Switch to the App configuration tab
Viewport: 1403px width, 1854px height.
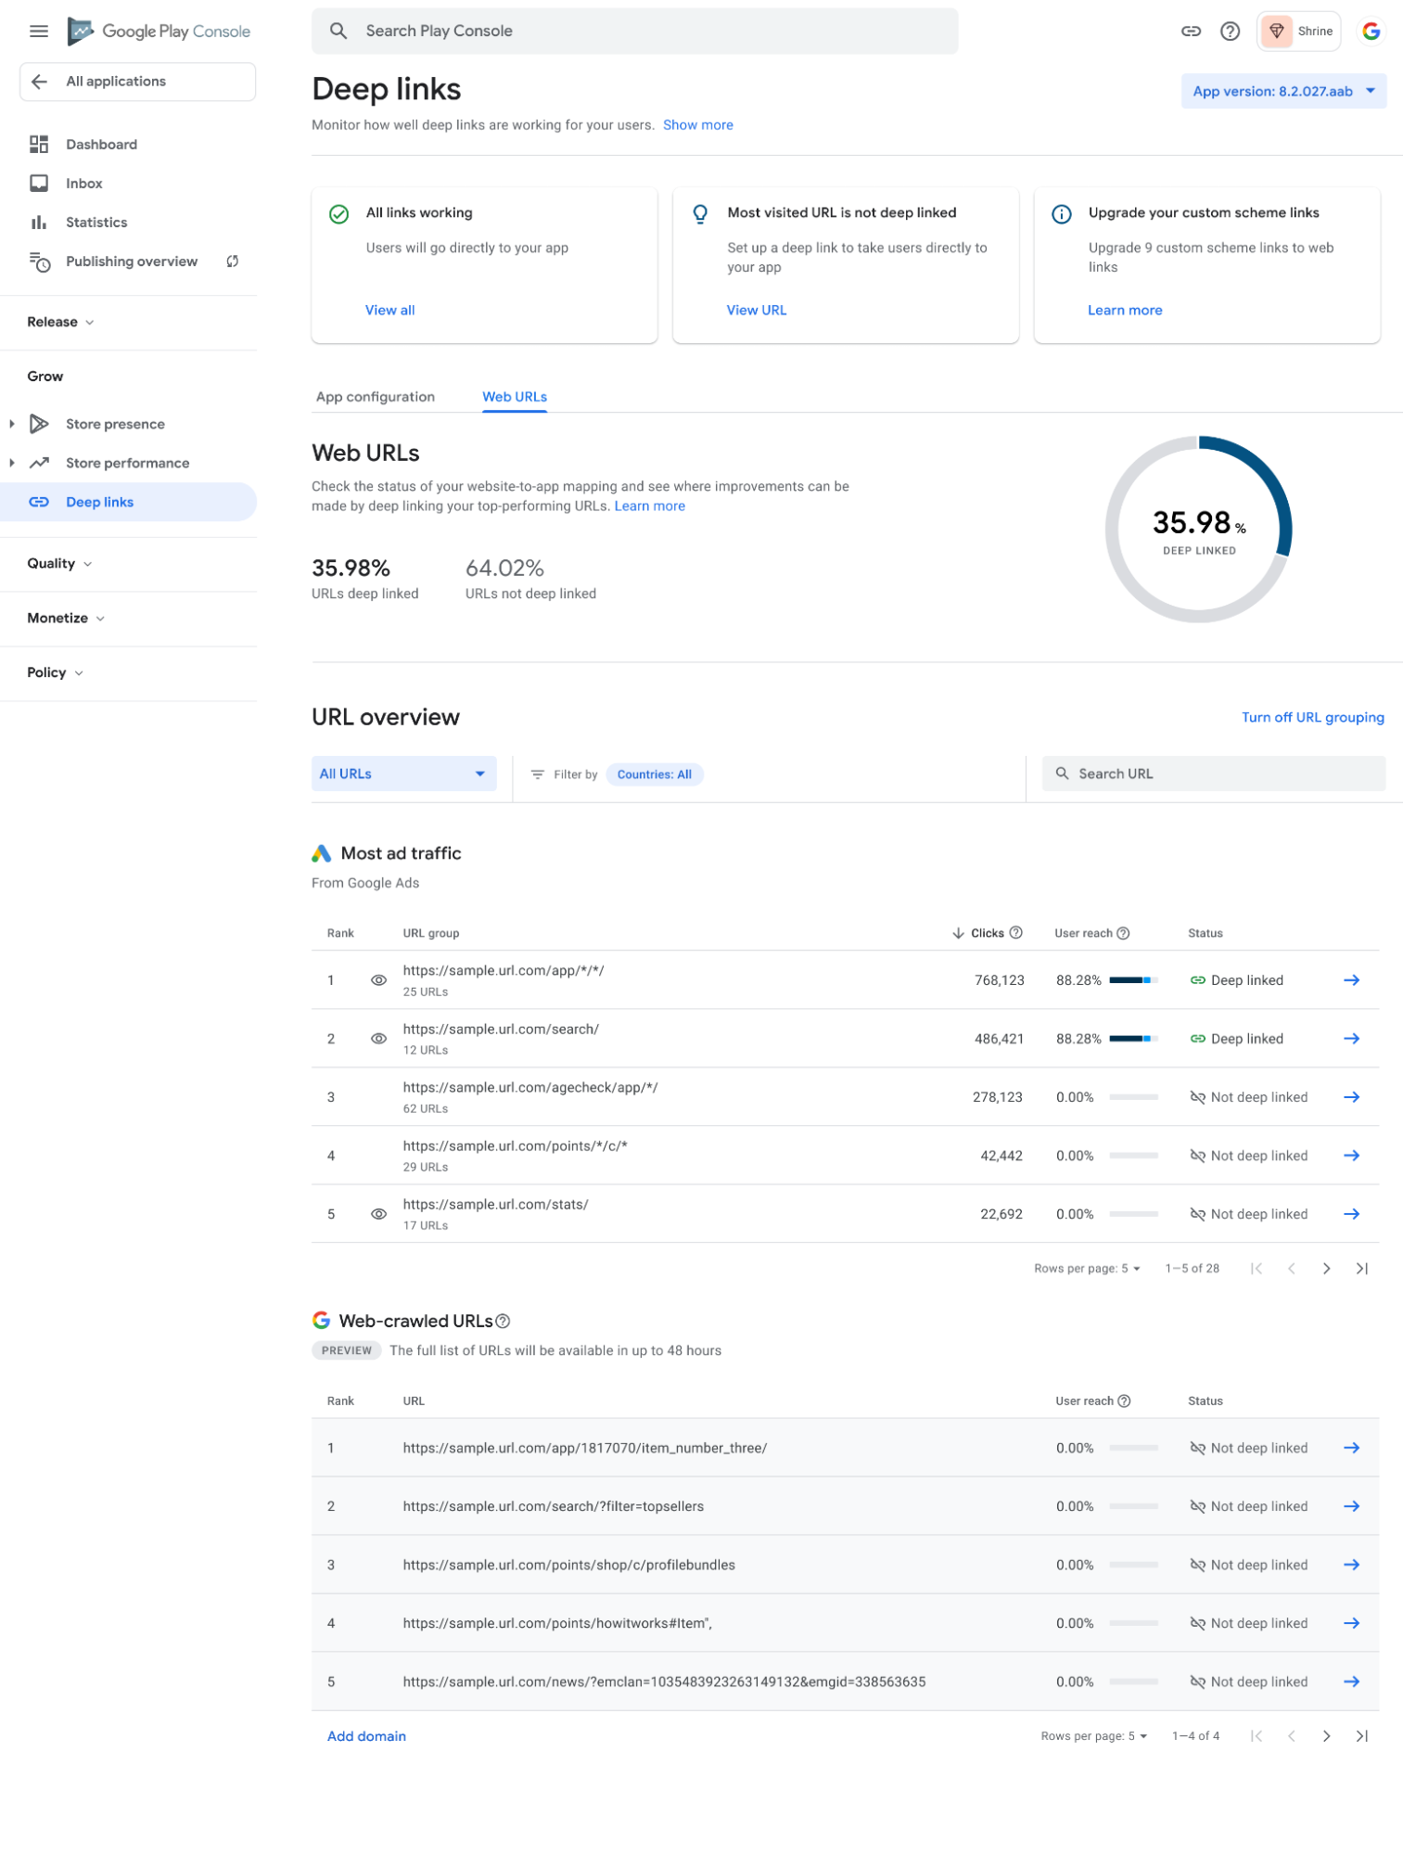375,397
